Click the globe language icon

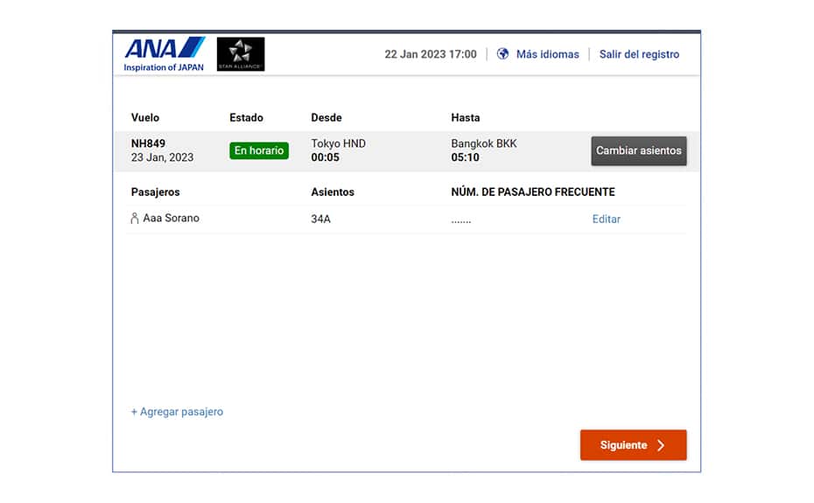pyautogui.click(x=502, y=54)
